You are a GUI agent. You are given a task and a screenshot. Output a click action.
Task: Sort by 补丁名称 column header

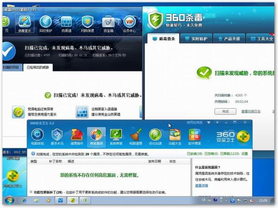[55, 161]
